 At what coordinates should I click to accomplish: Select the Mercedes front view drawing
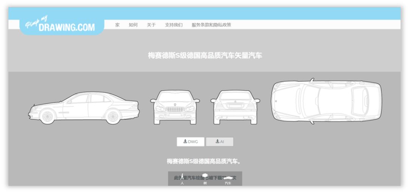[175, 107]
